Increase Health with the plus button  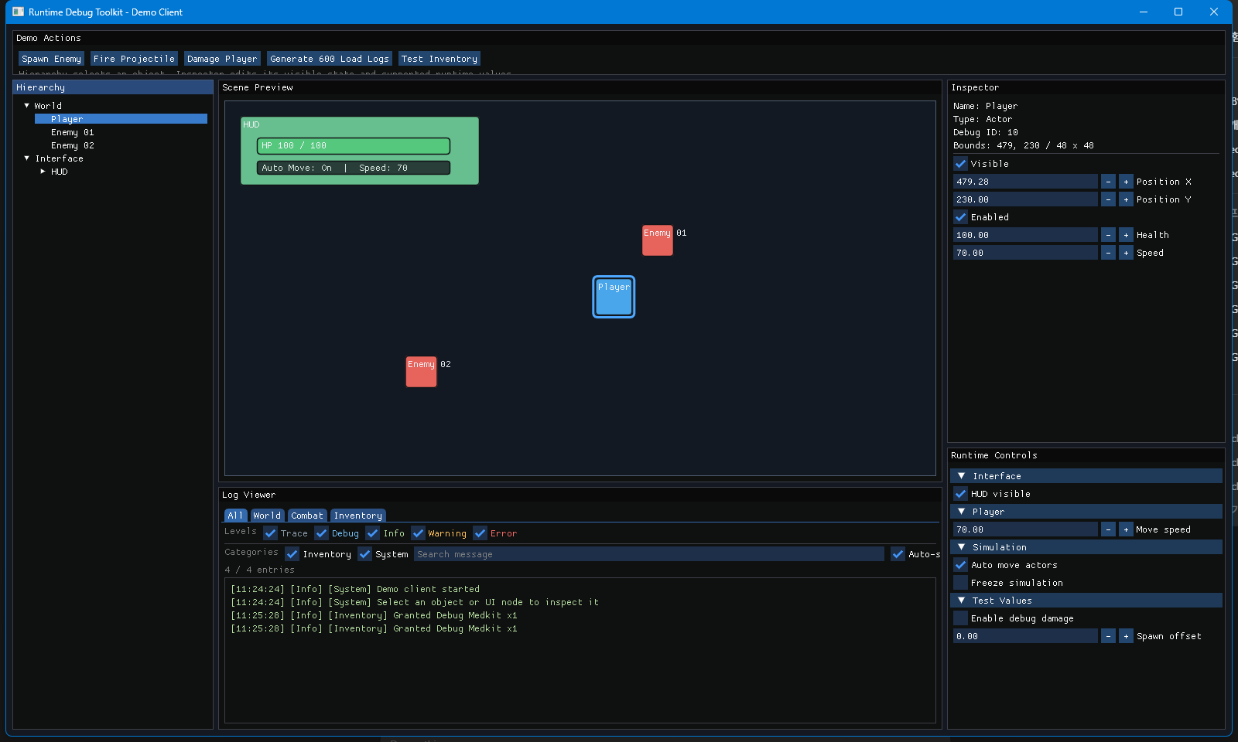click(x=1126, y=235)
